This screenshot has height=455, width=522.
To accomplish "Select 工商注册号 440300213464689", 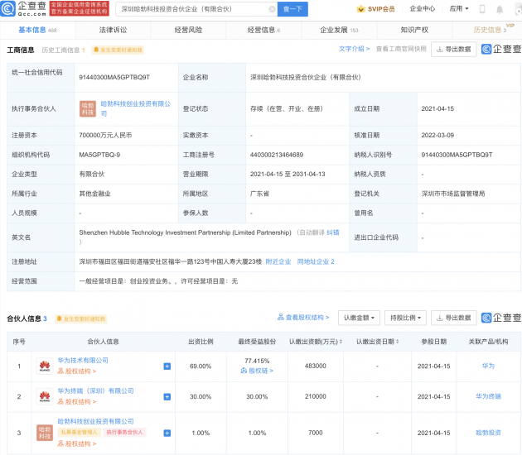I will click(276, 155).
